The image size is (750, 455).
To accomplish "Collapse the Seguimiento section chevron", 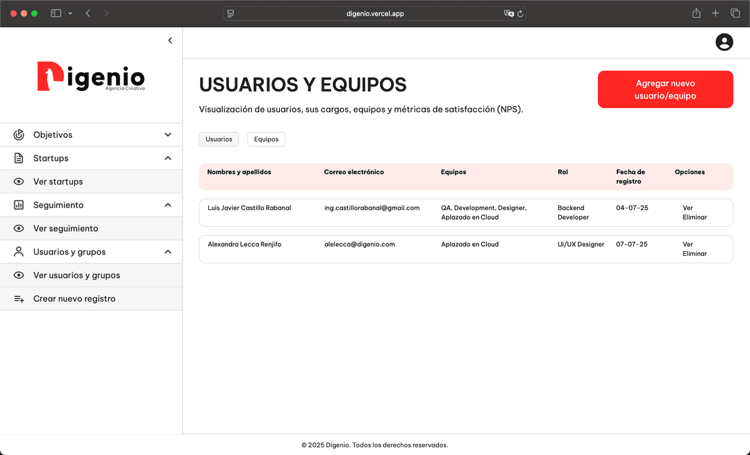I will point(168,205).
